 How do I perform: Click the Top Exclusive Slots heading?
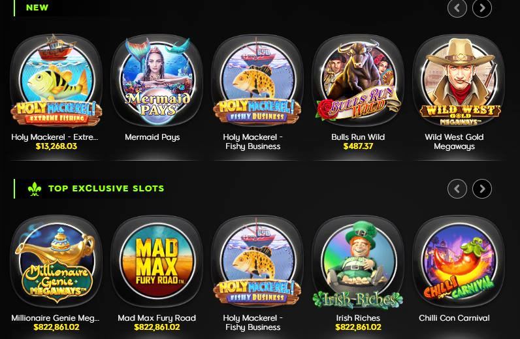coord(106,188)
